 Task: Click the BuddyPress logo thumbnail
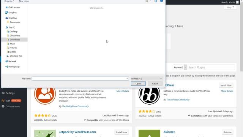tap(45, 96)
